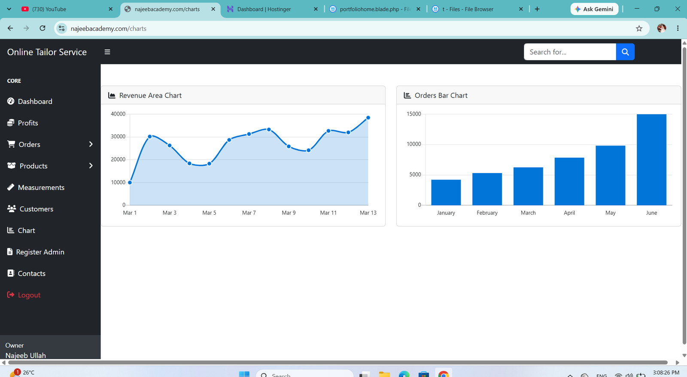
Task: Open a new browser tab
Action: (537, 9)
